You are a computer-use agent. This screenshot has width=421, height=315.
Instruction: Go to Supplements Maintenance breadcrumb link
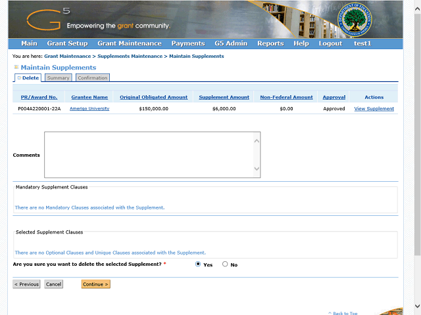coord(130,56)
